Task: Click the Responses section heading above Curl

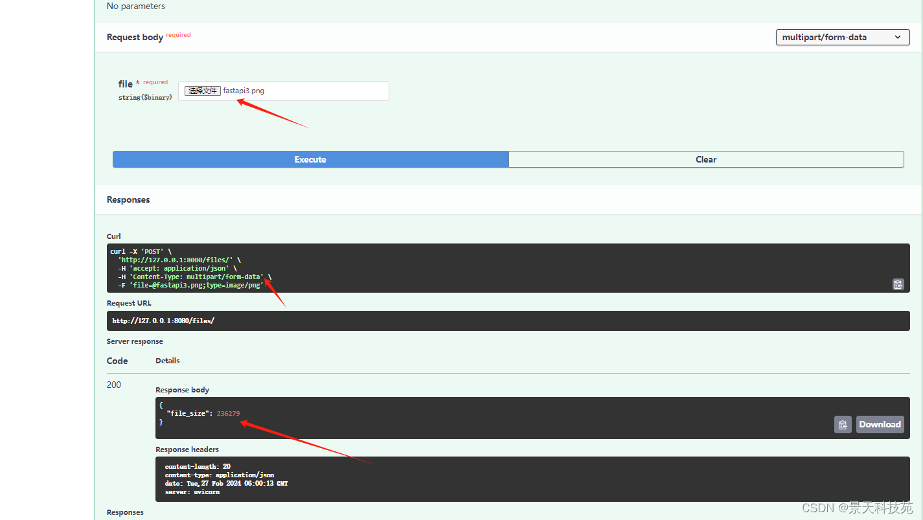Action: [x=128, y=200]
